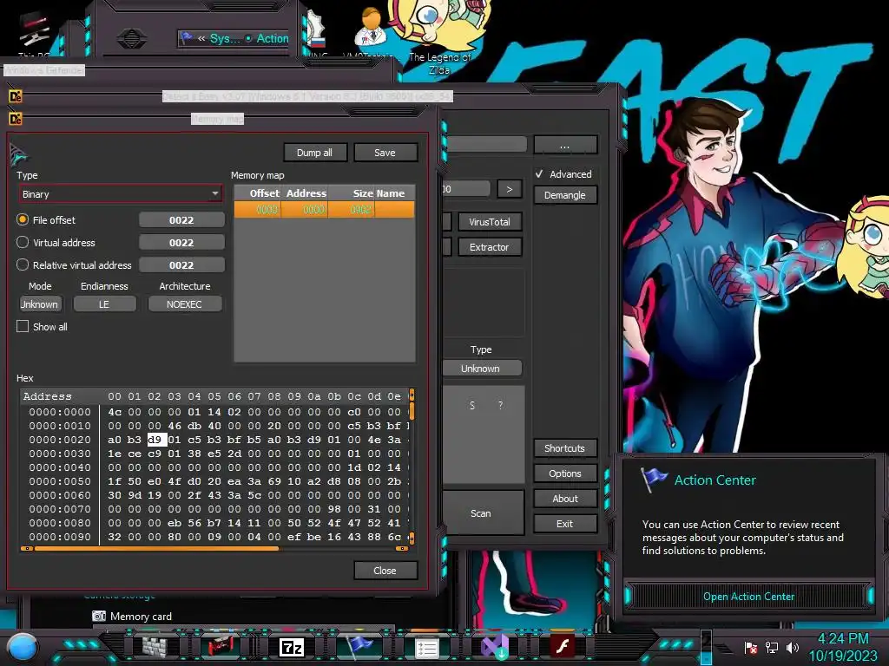
Task: Click the Demangle button
Action: coord(564,195)
